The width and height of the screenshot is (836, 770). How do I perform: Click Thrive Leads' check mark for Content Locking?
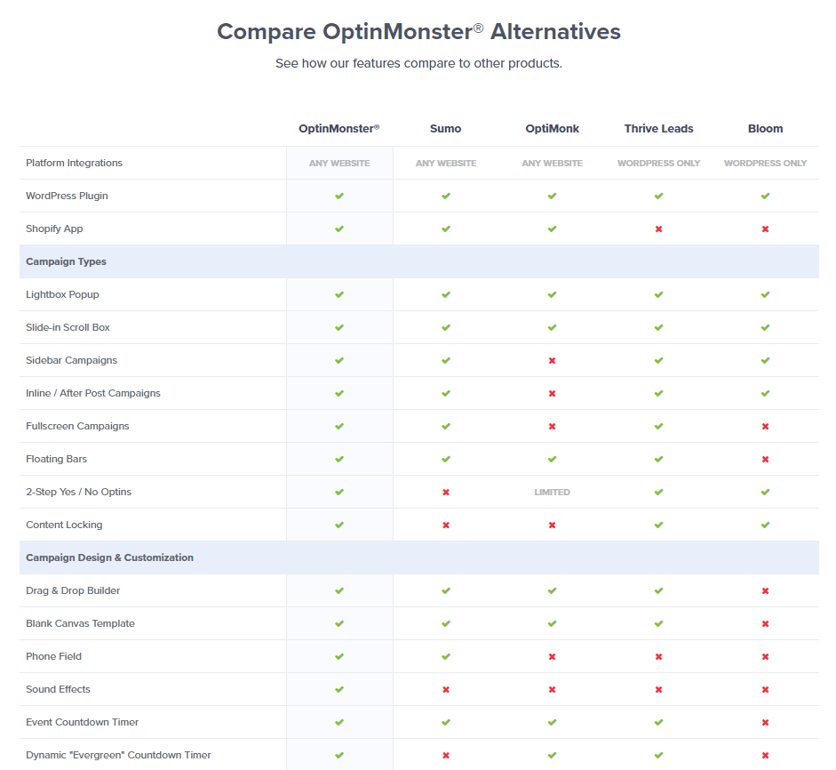click(658, 525)
